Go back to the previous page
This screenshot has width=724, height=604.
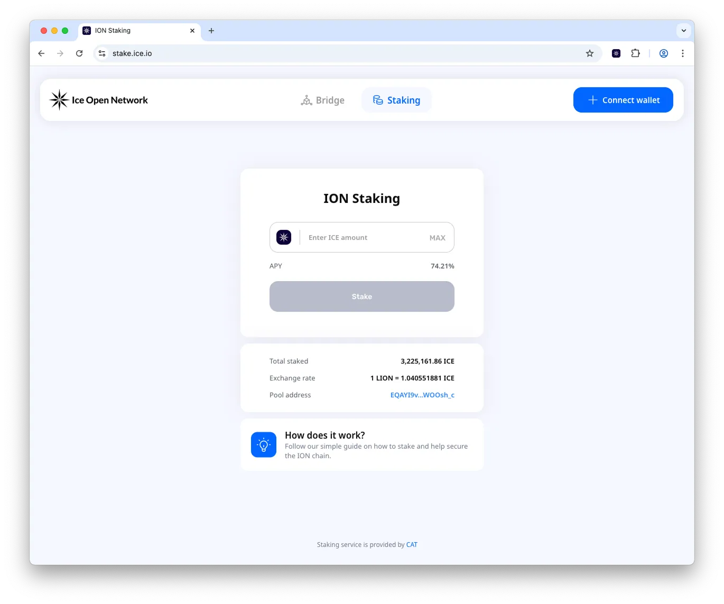[x=41, y=53]
